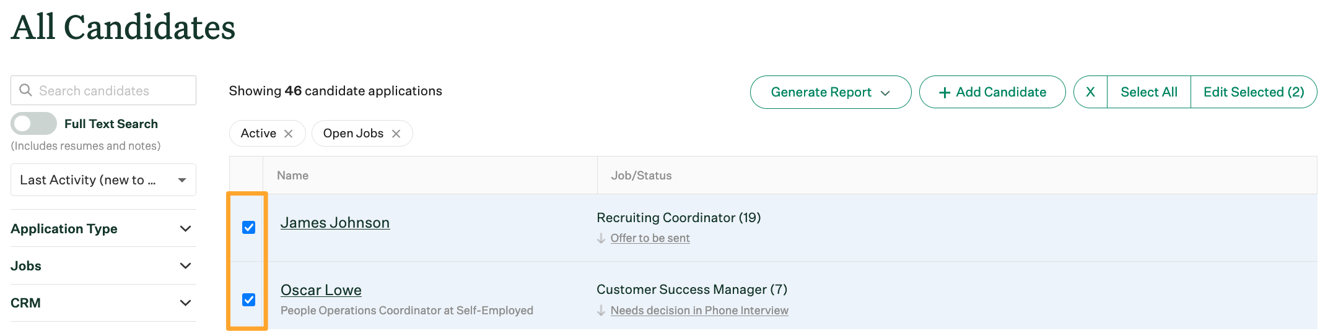Click the search magnifier icon
Image resolution: width=1333 pixels, height=331 pixels.
pos(25,90)
